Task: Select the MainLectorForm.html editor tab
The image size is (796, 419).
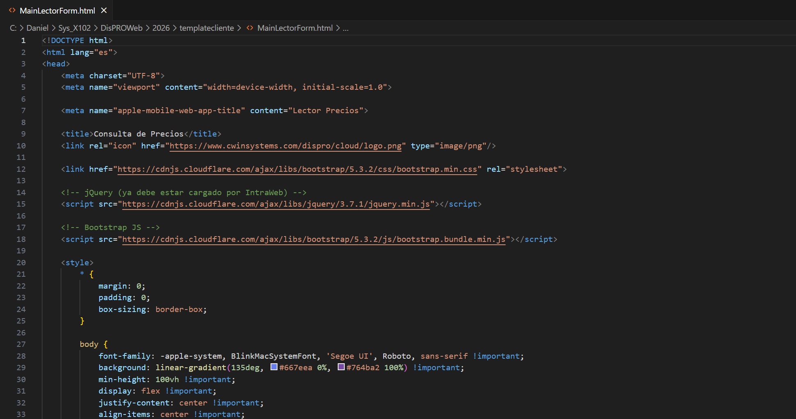Action: pyautogui.click(x=57, y=11)
